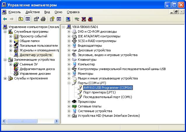Image resolution: width=186 pixels, height=132 pixels.
Task: Toggle the console tree show/hide icon
Action: pos(27,19)
